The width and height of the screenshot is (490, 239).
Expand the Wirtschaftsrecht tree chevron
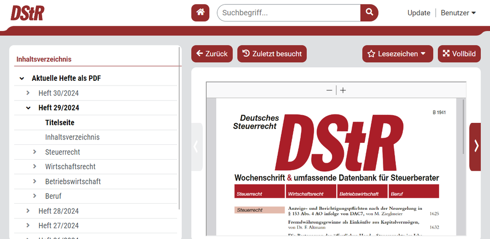[34, 167]
